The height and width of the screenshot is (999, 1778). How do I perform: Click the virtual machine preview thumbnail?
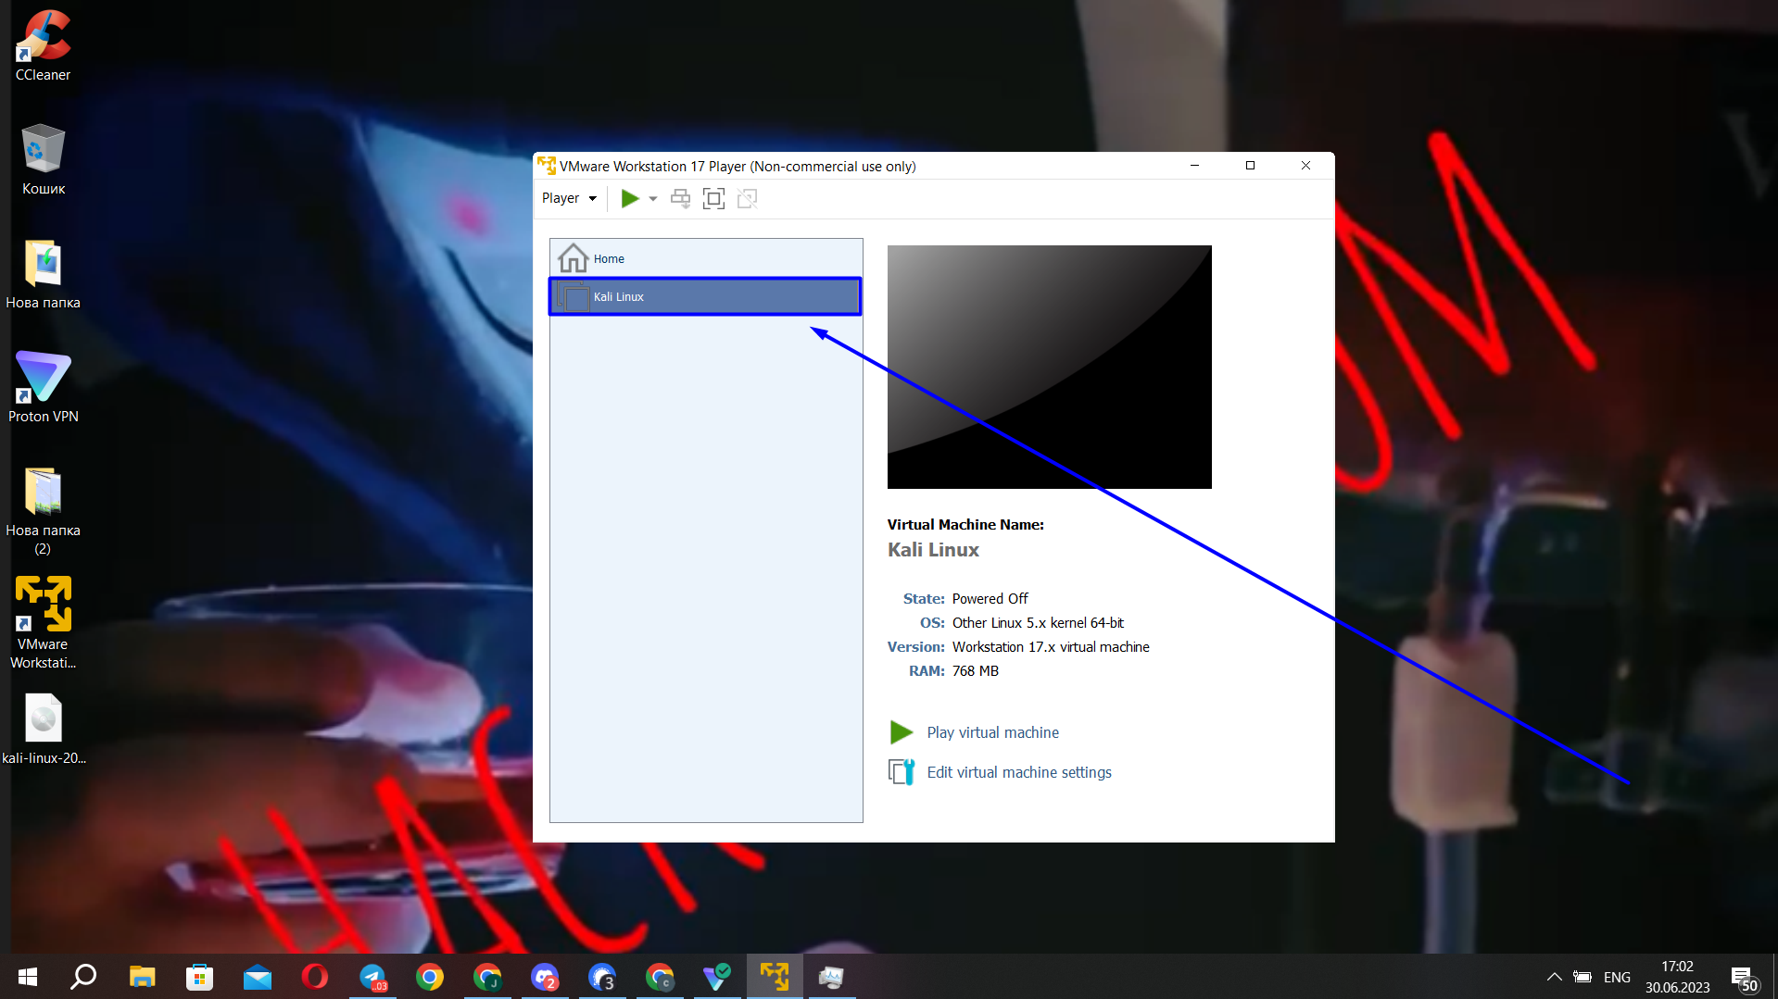(1049, 367)
